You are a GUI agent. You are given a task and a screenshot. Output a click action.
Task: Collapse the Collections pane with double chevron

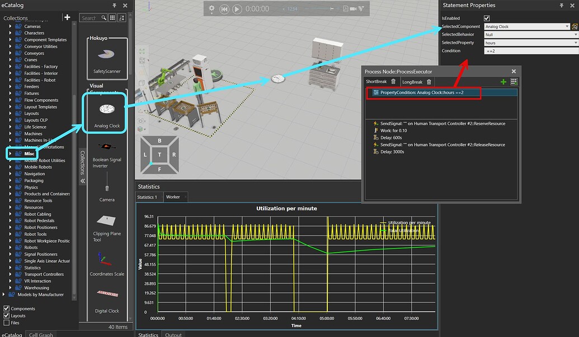click(83, 181)
